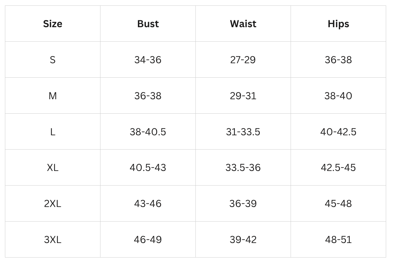
Task: Select the 3XL size row label
Action: [x=53, y=240]
